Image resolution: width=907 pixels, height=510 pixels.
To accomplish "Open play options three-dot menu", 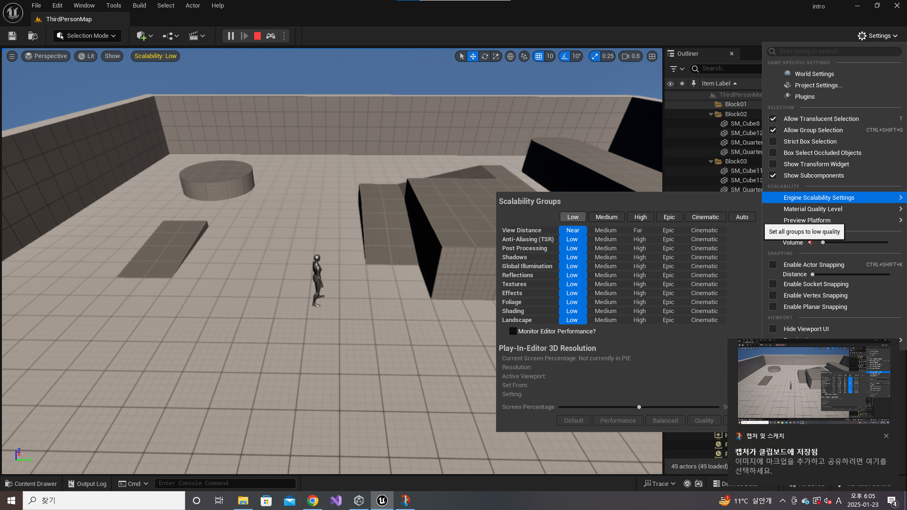I will (284, 36).
